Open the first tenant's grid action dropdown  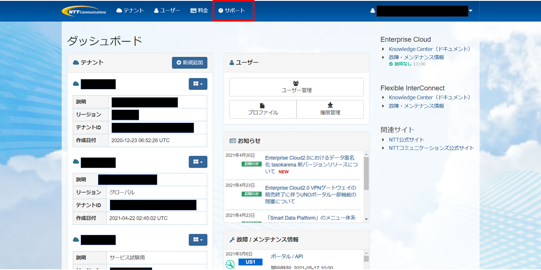[x=198, y=84]
